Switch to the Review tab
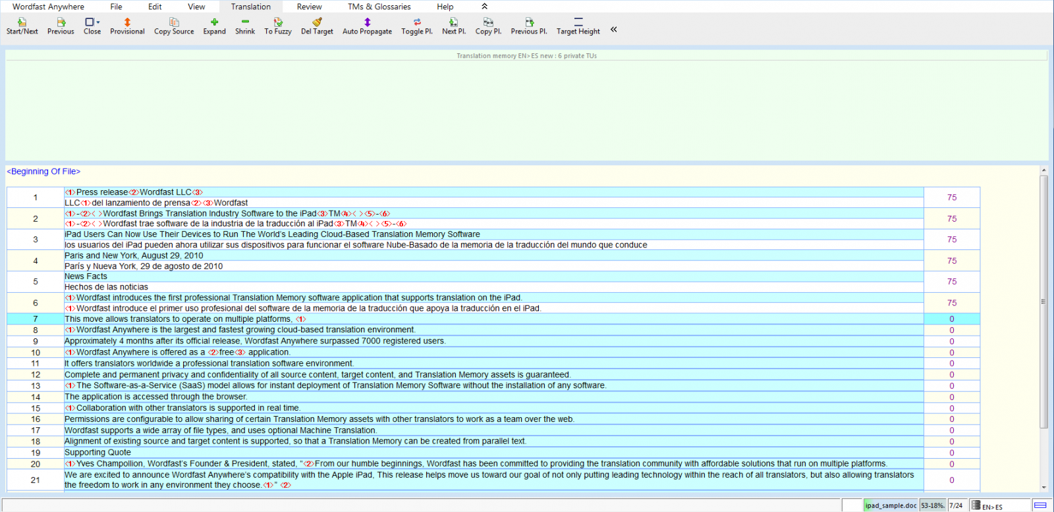Image resolution: width=1054 pixels, height=512 pixels. pos(309,7)
